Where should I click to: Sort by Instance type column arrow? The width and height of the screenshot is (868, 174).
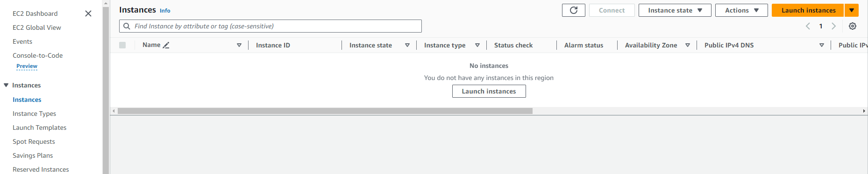pos(477,45)
